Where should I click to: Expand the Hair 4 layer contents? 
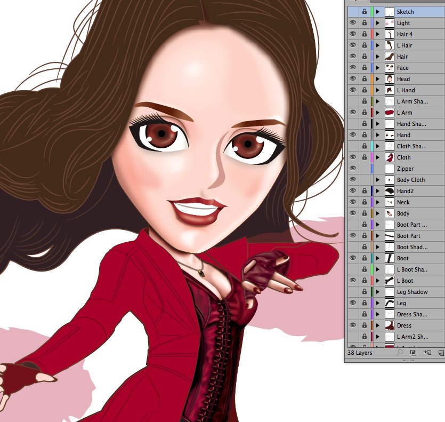378,34
